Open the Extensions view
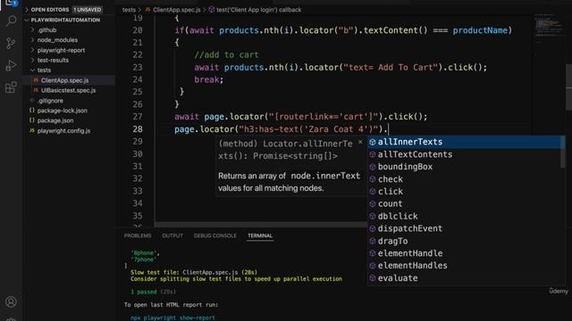Viewport: 572px width, 321px height. [11, 87]
